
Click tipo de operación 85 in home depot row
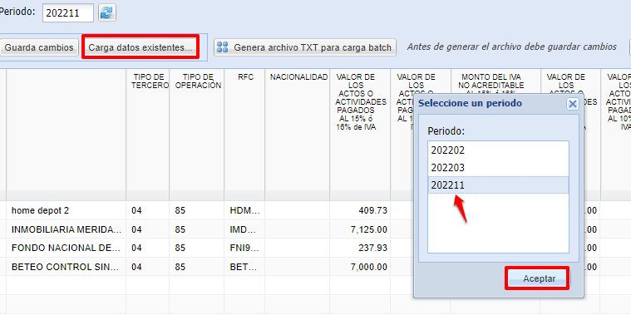click(196, 210)
